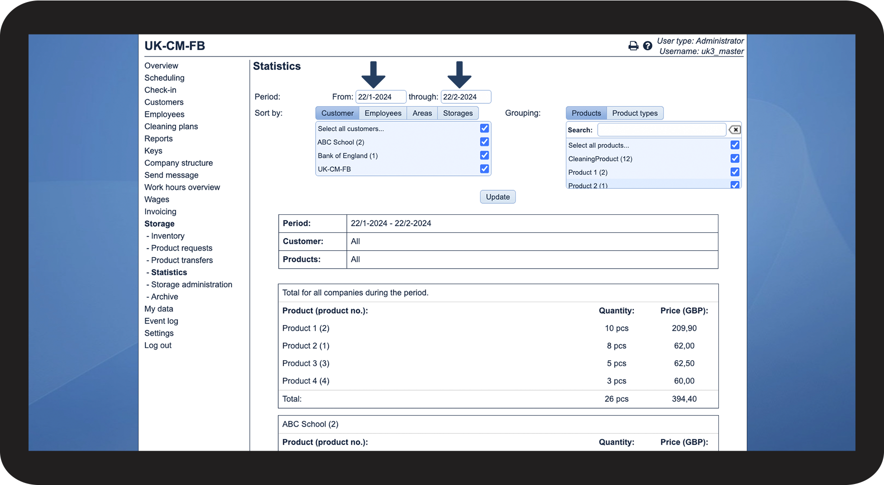Open the help question mark icon
Image resolution: width=884 pixels, height=485 pixels.
(647, 46)
